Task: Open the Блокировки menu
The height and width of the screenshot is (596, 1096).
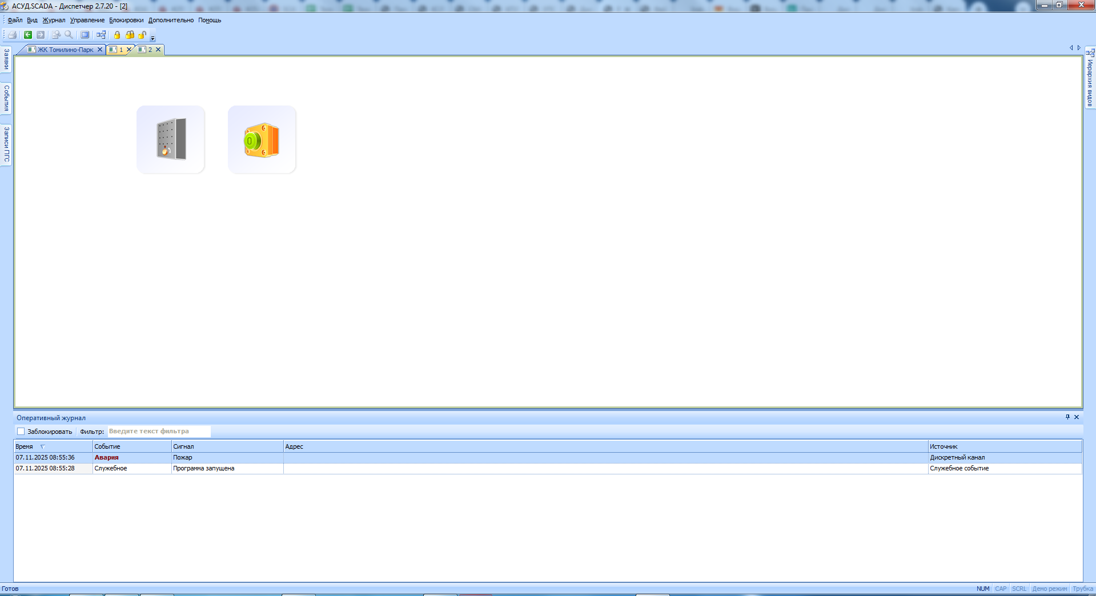Action: coord(126,20)
